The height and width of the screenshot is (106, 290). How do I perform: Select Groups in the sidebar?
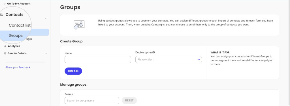pos(16,36)
